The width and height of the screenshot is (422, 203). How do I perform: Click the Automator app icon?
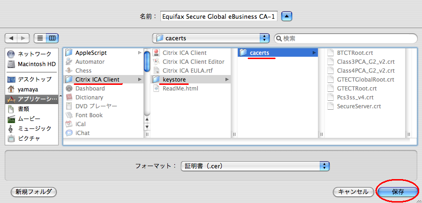(69, 62)
